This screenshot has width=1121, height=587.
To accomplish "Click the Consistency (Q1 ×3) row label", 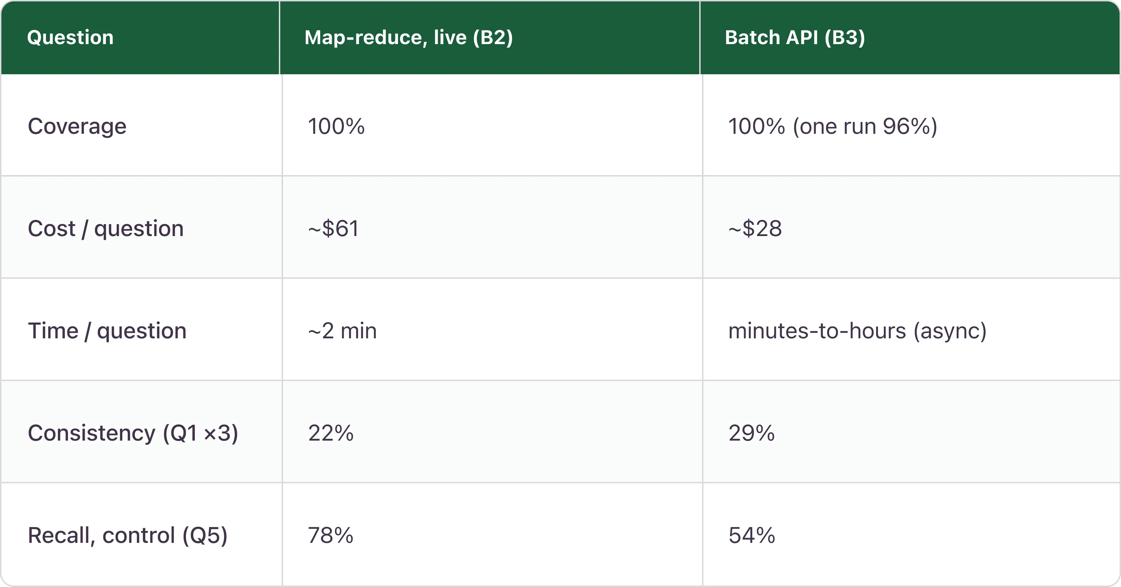I will coord(133,433).
